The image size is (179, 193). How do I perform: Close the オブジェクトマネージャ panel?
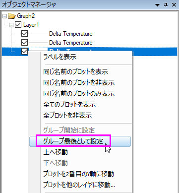pyautogui.click(x=174, y=5)
